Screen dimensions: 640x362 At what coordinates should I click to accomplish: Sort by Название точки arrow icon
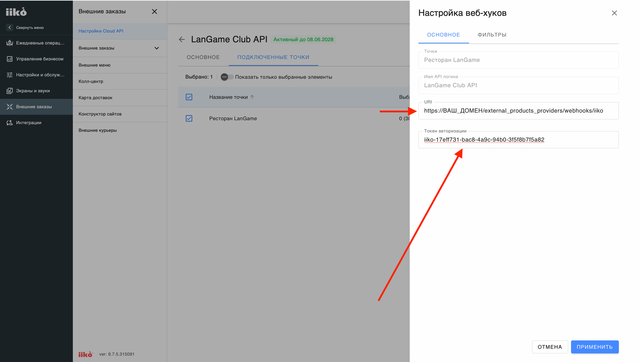point(252,97)
